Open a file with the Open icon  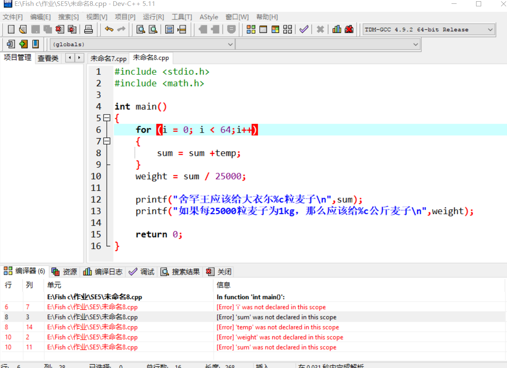tap(23, 29)
